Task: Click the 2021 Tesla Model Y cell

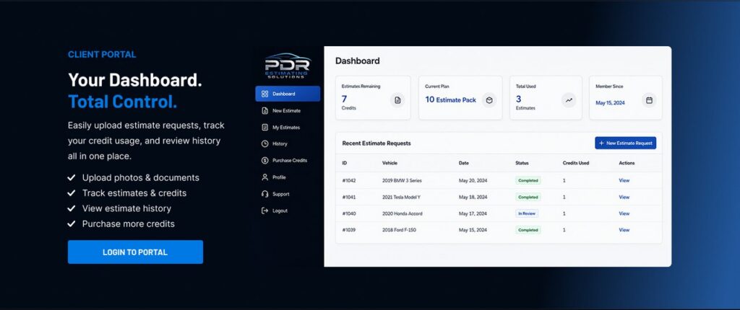Action: pyautogui.click(x=401, y=197)
